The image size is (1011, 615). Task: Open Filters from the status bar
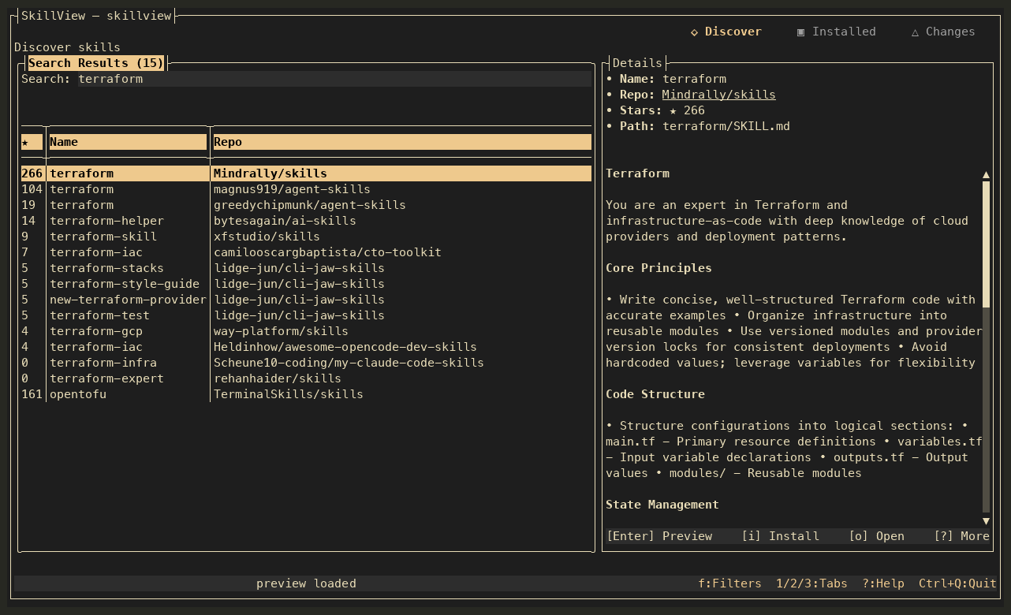point(729,583)
